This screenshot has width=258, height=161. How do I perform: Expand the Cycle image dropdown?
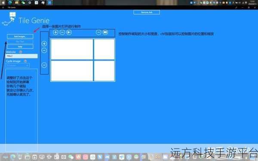pos(18,65)
